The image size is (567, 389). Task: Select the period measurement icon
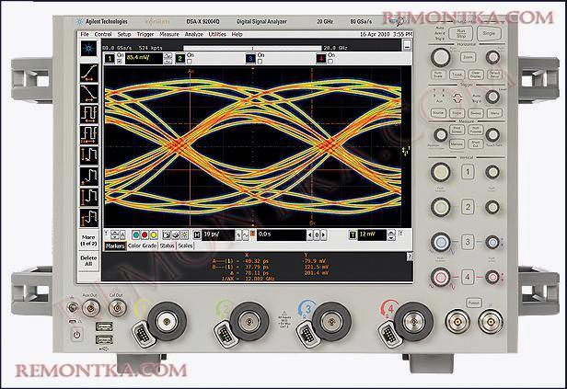pyautogui.click(x=89, y=114)
